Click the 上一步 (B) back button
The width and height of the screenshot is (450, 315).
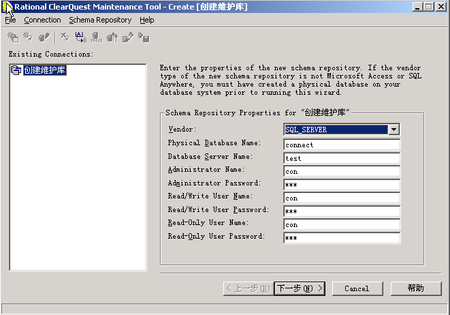pos(248,288)
